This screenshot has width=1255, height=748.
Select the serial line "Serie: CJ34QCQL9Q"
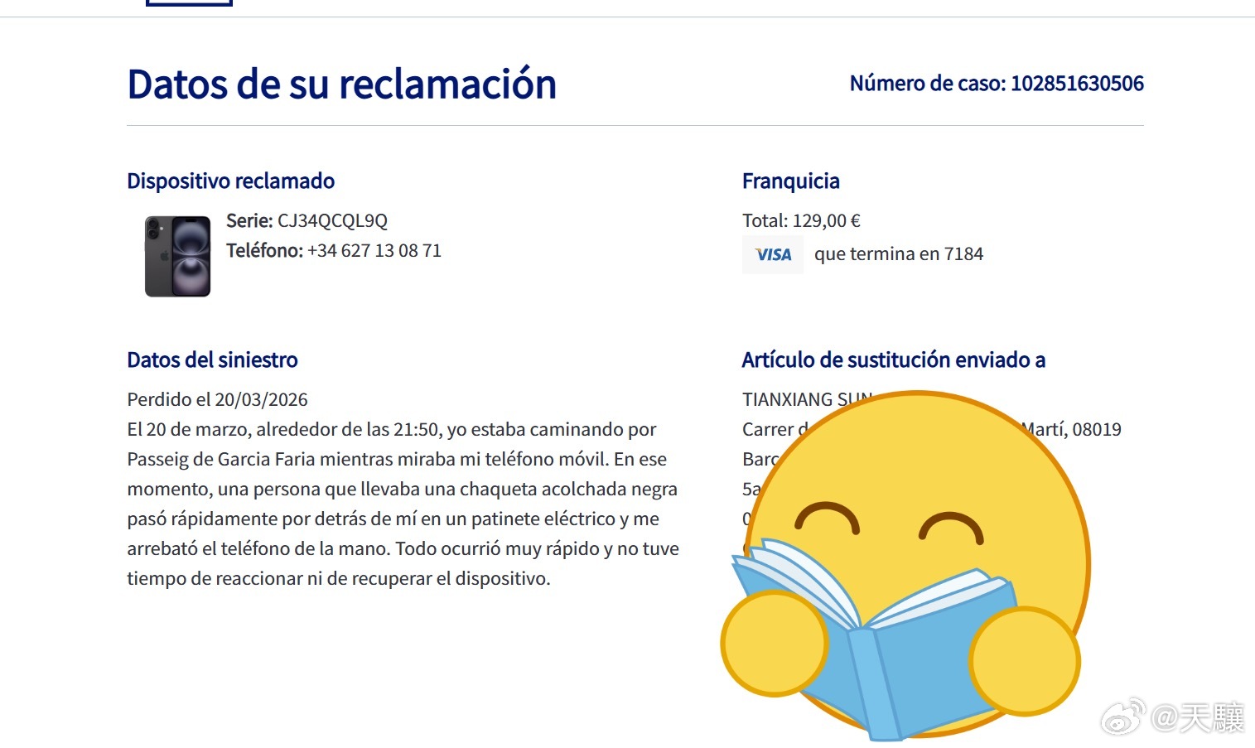(307, 220)
